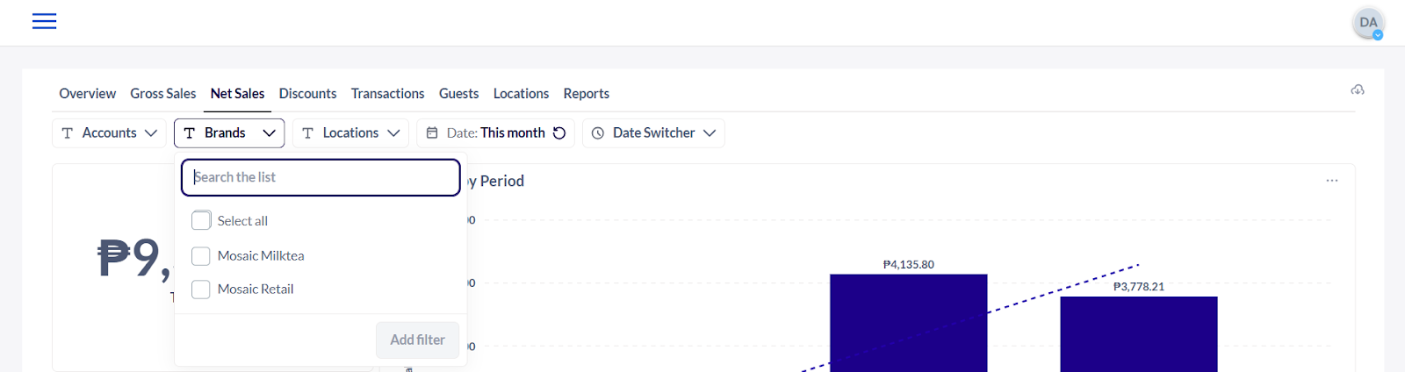
Task: Click the cloud download export icon
Action: click(x=1357, y=90)
